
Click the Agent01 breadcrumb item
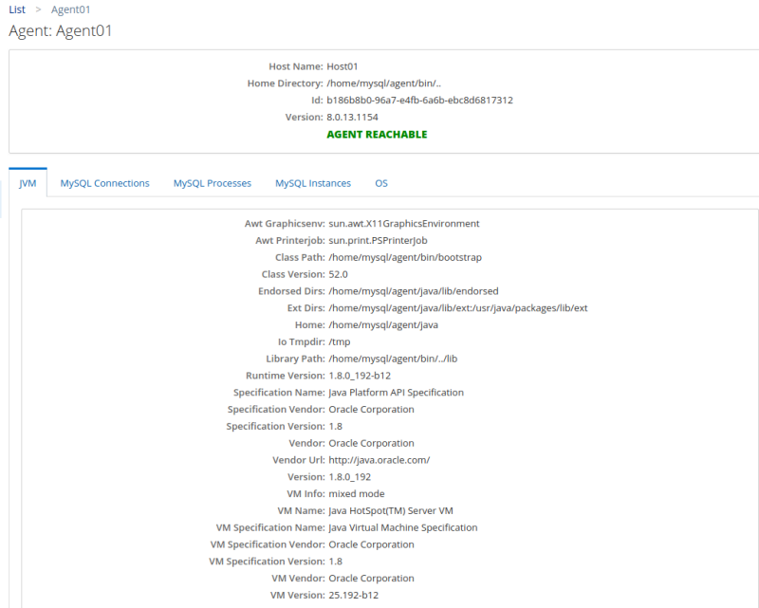point(70,9)
